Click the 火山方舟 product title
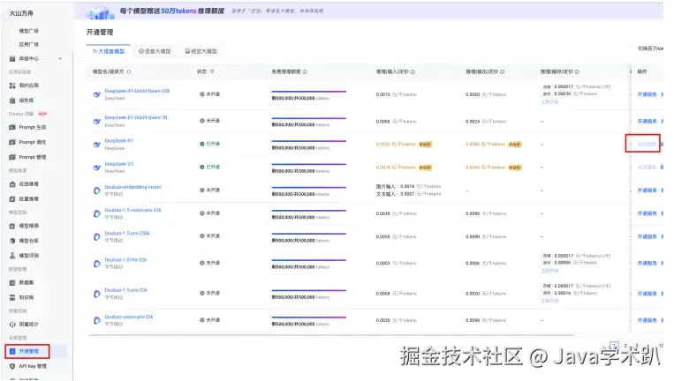 click(21, 13)
